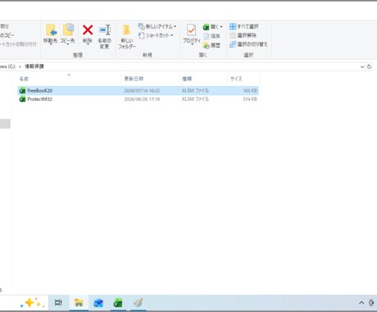
Task: Click the 移動先 (Move to) ribbon icon
Action: 51,30
